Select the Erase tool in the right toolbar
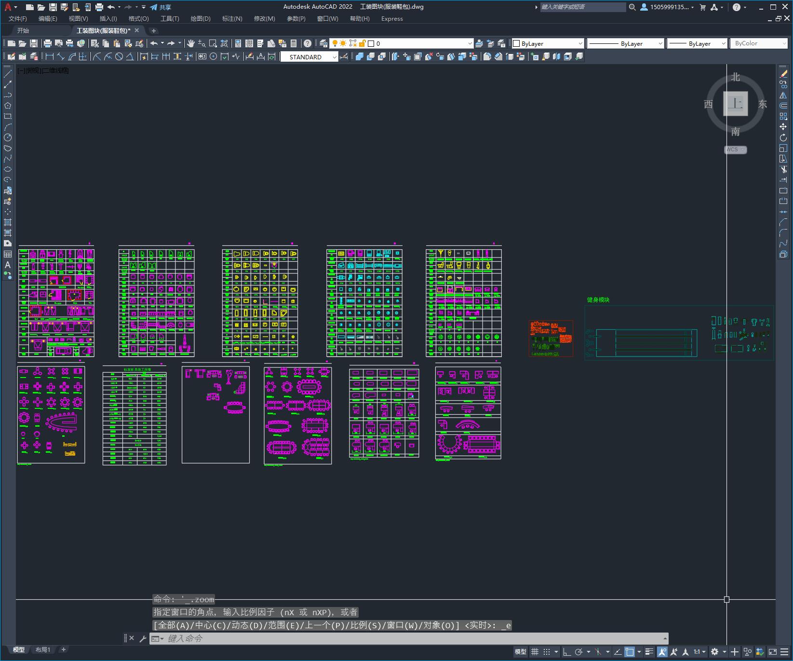Viewport: 793px width, 661px height. pos(783,74)
